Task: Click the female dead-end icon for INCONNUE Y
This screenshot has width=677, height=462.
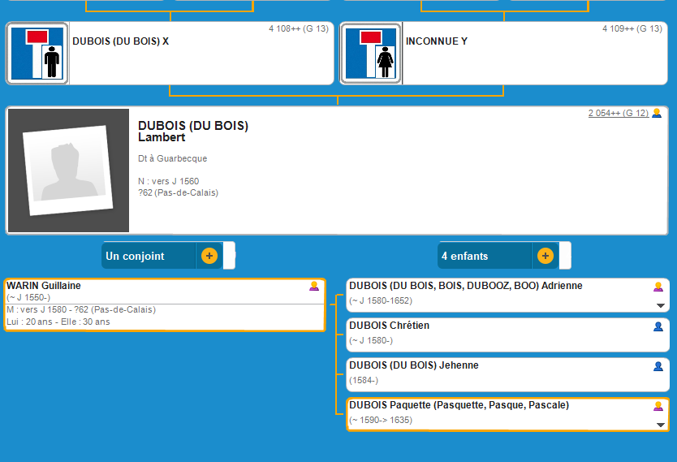Action: [x=371, y=54]
